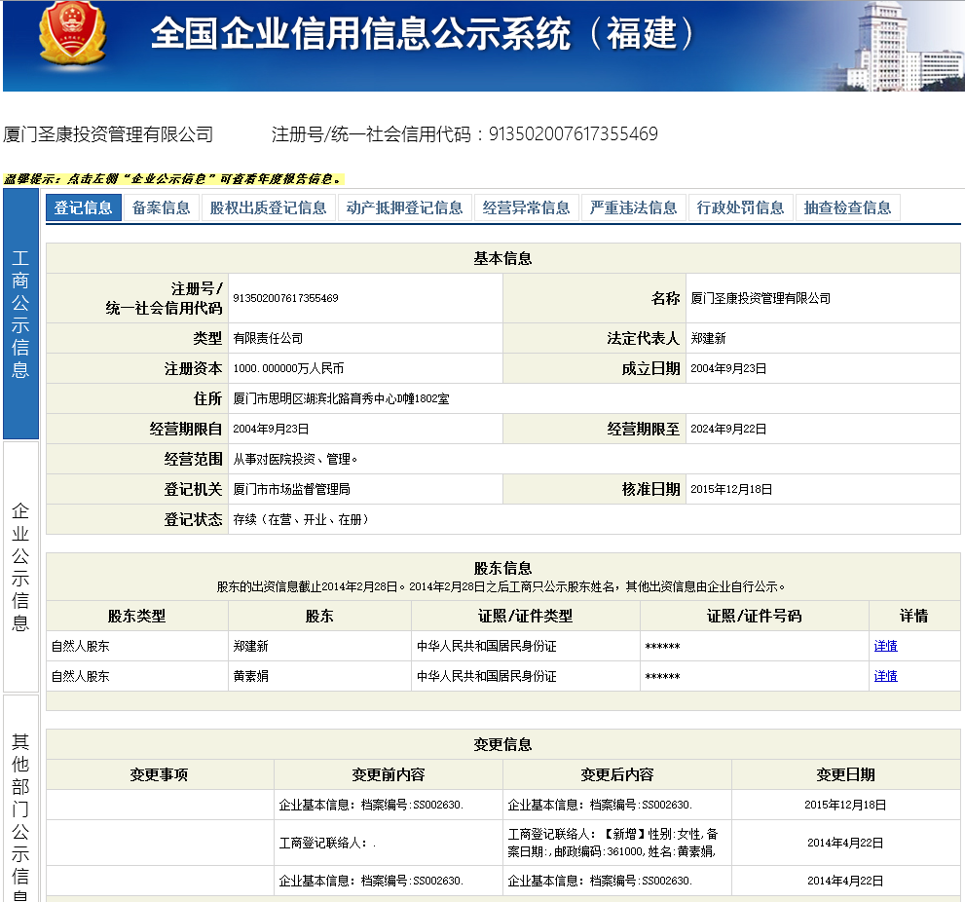This screenshot has width=965, height=902.
Task: Open 其他部门公示信息 in the left sidebar
Action: point(20,799)
